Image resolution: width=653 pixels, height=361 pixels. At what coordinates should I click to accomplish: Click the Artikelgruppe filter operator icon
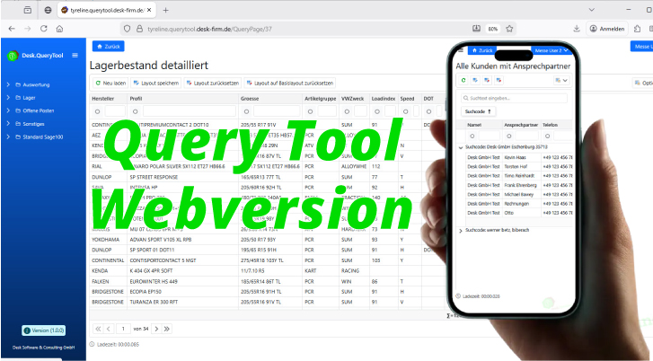pos(310,111)
